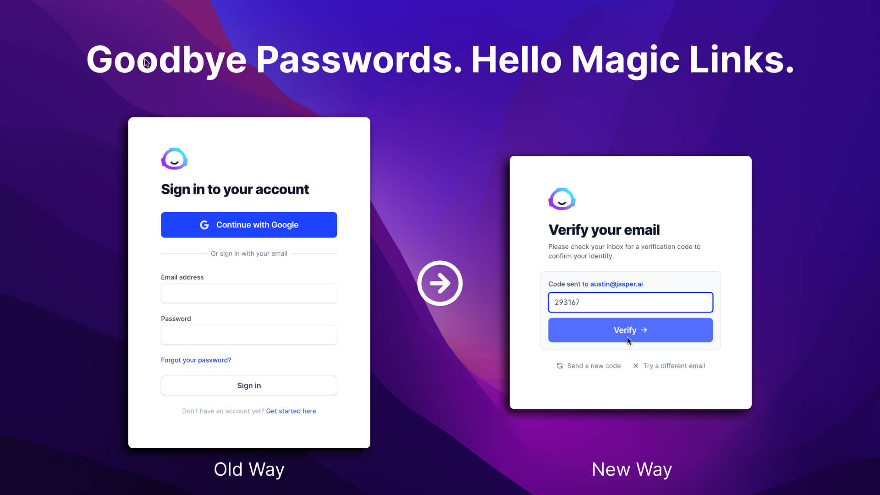Click the Jasper logo icon on verify email
The height and width of the screenshot is (495, 880).
click(561, 199)
